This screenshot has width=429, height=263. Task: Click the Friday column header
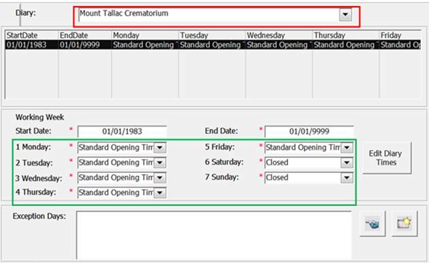click(400, 35)
